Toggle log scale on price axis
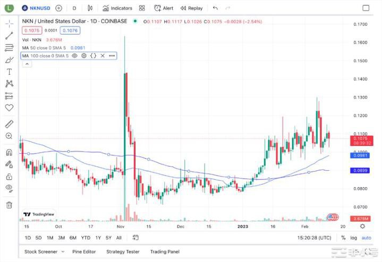This screenshot has height=262, width=382. (353, 238)
